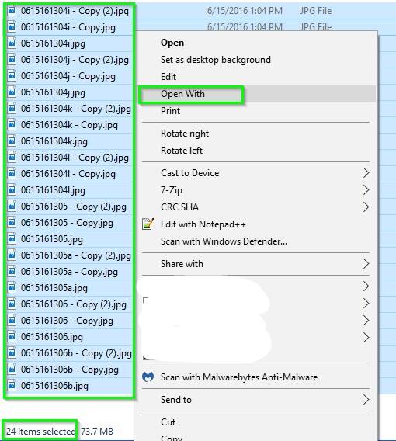
Task: Select Set as desktop background
Action: 216,60
